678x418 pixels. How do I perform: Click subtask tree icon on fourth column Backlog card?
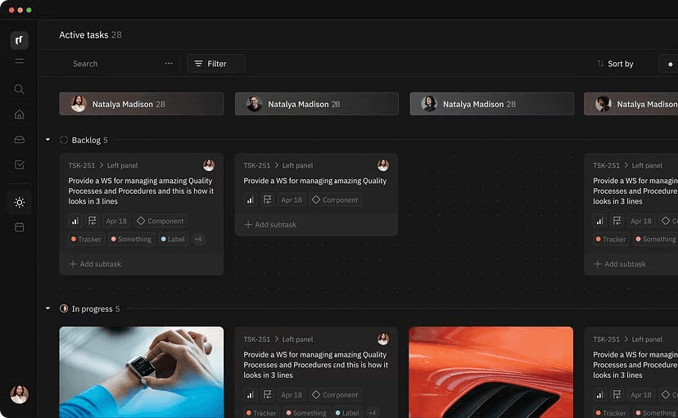(617, 221)
